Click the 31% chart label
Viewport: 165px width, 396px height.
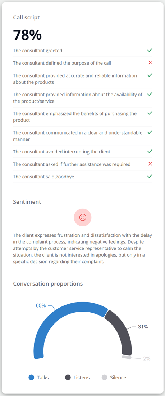coord(143,327)
